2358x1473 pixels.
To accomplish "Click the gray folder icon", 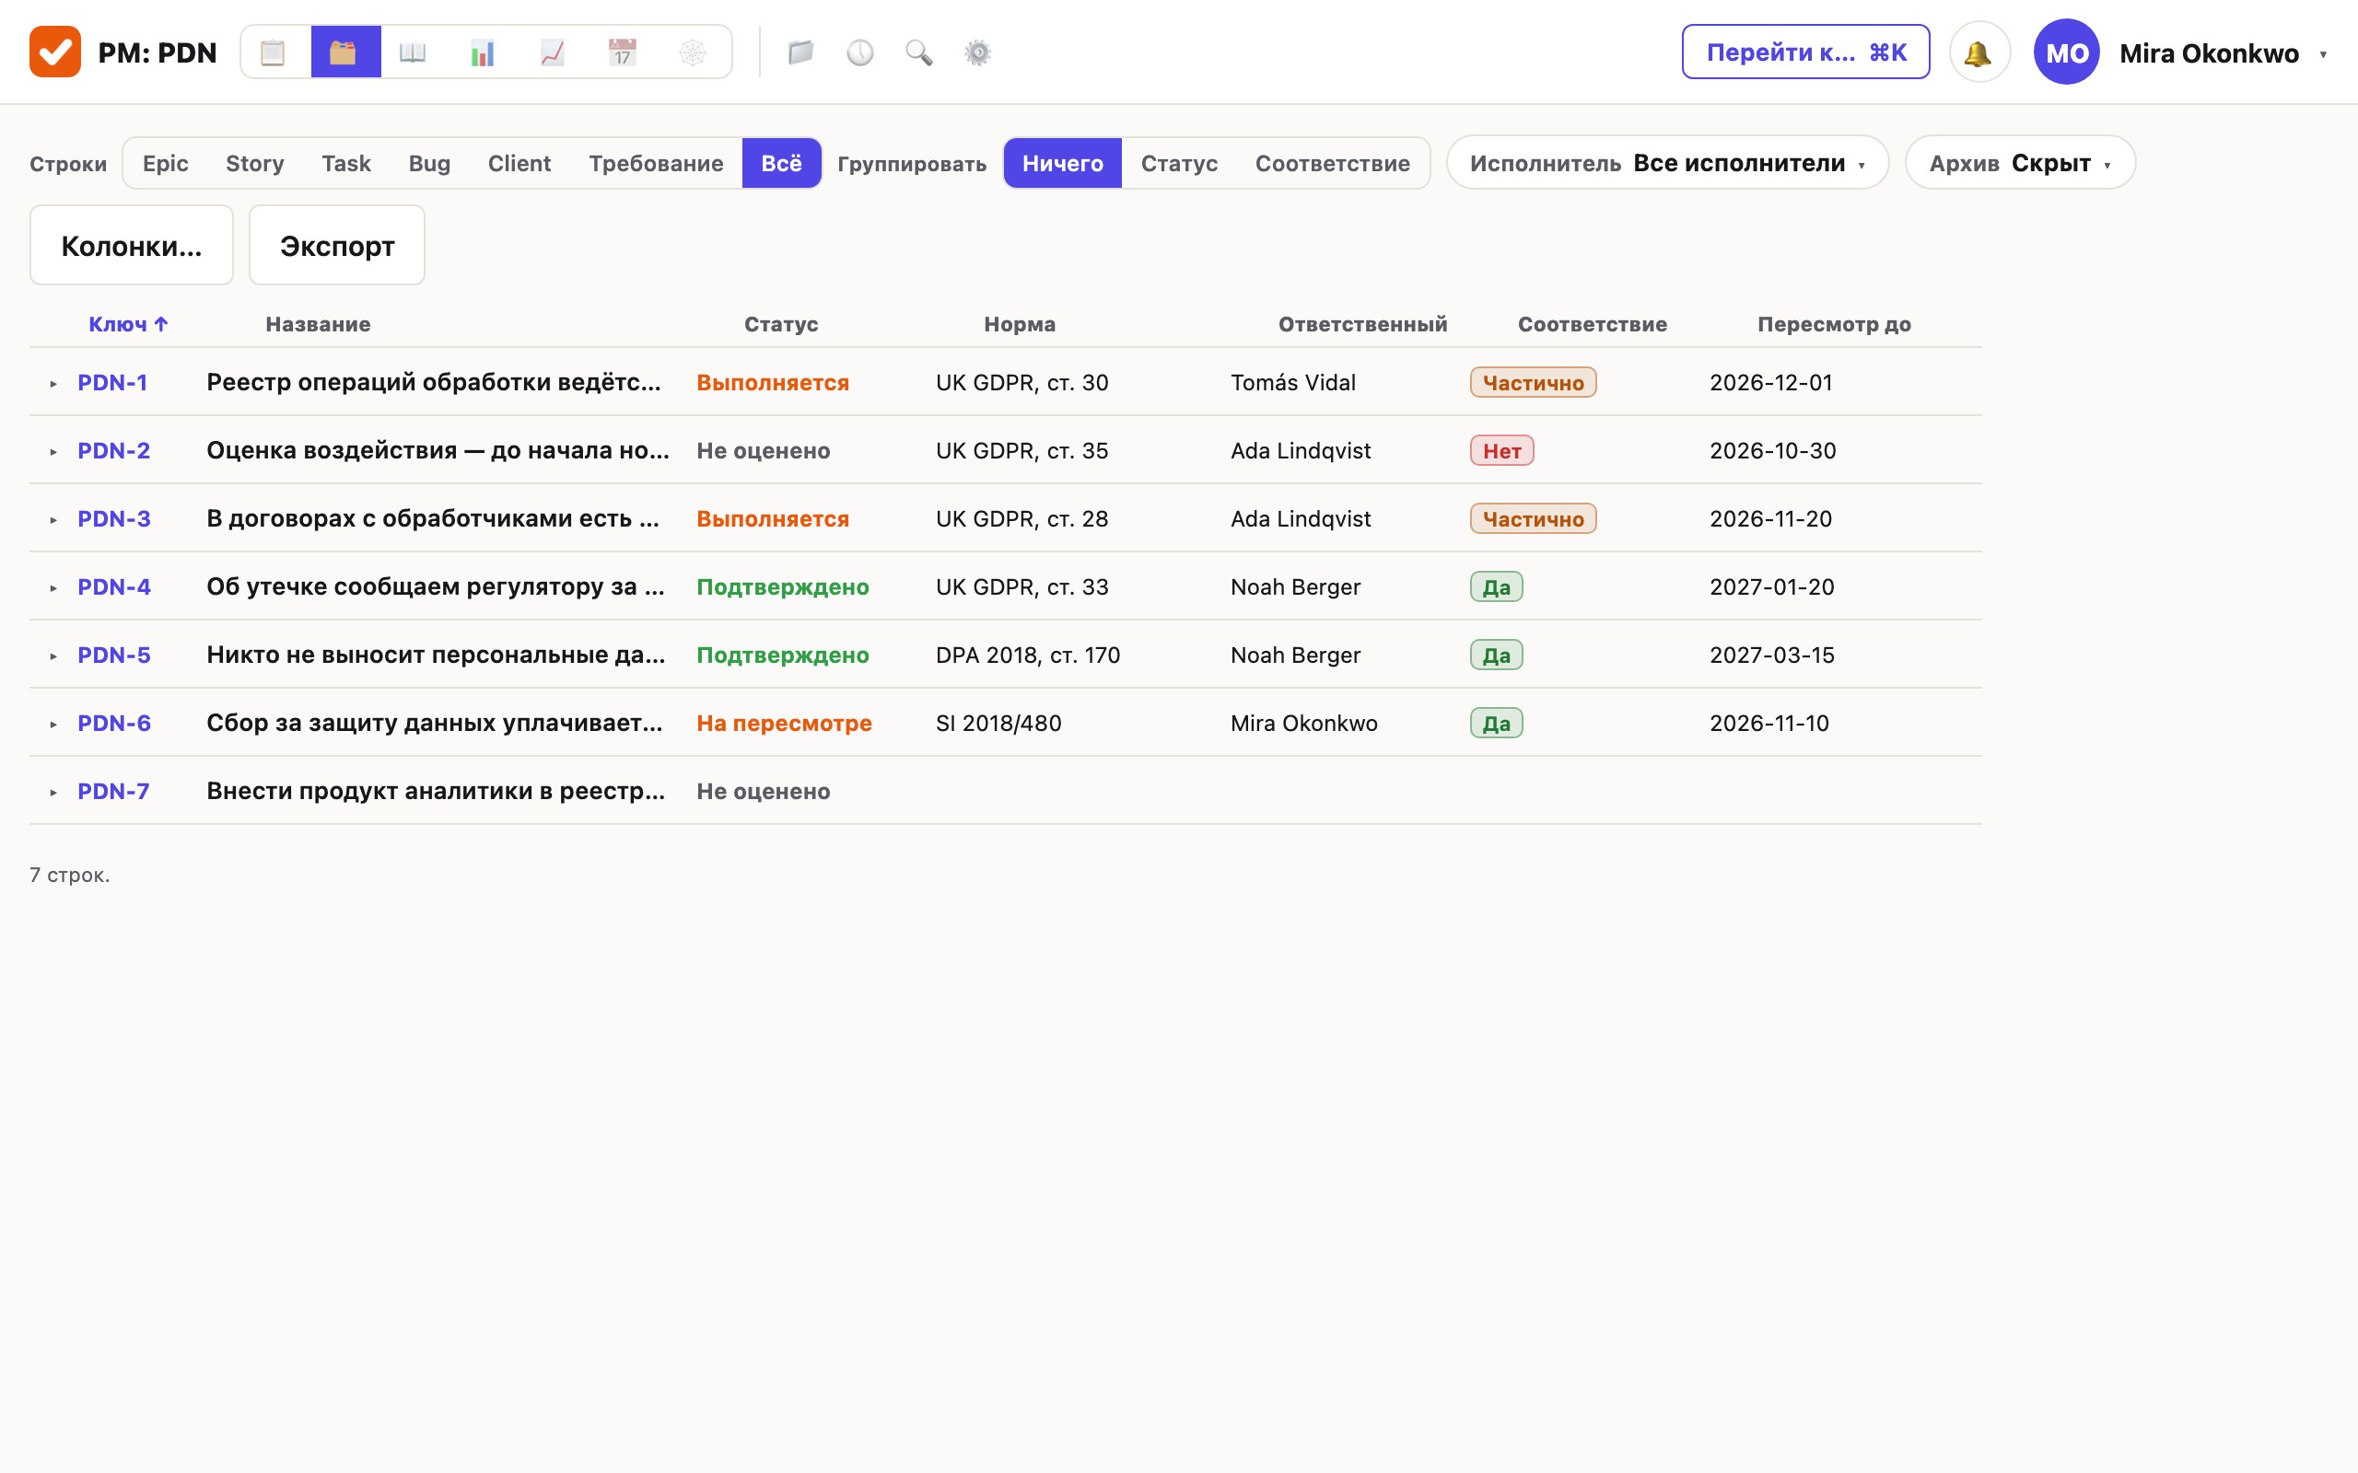I will click(x=801, y=52).
